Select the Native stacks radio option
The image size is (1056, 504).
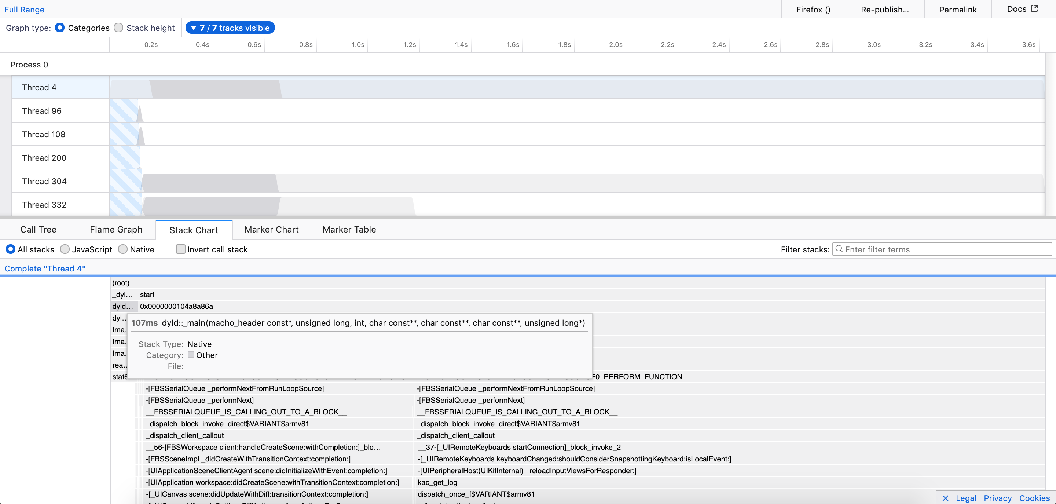click(122, 249)
